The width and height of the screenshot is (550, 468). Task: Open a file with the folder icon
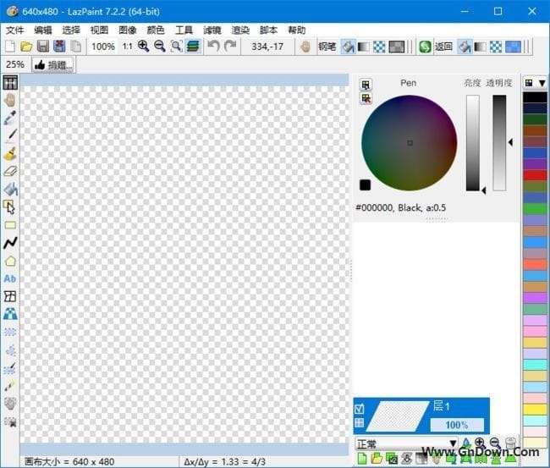[26, 47]
